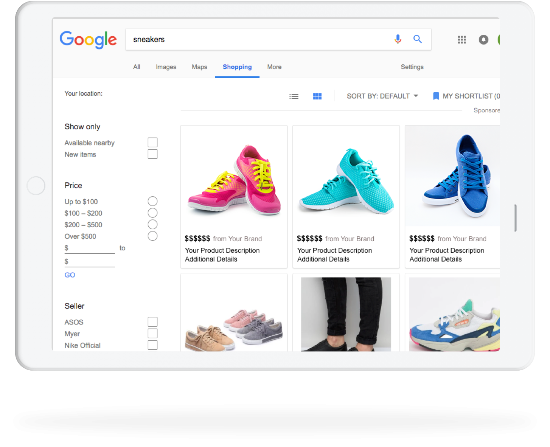The image size is (550, 447).
Task: Tick the ASOS seller checkbox
Action: click(x=152, y=322)
